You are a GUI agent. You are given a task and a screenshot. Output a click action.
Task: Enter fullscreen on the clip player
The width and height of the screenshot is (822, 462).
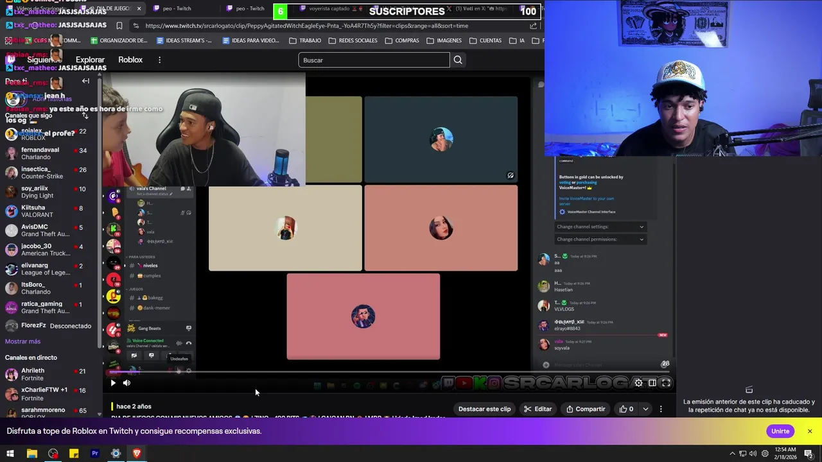[666, 383]
